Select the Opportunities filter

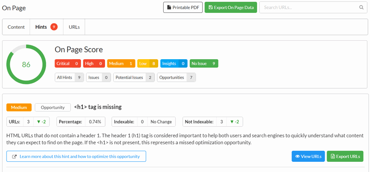point(177,77)
